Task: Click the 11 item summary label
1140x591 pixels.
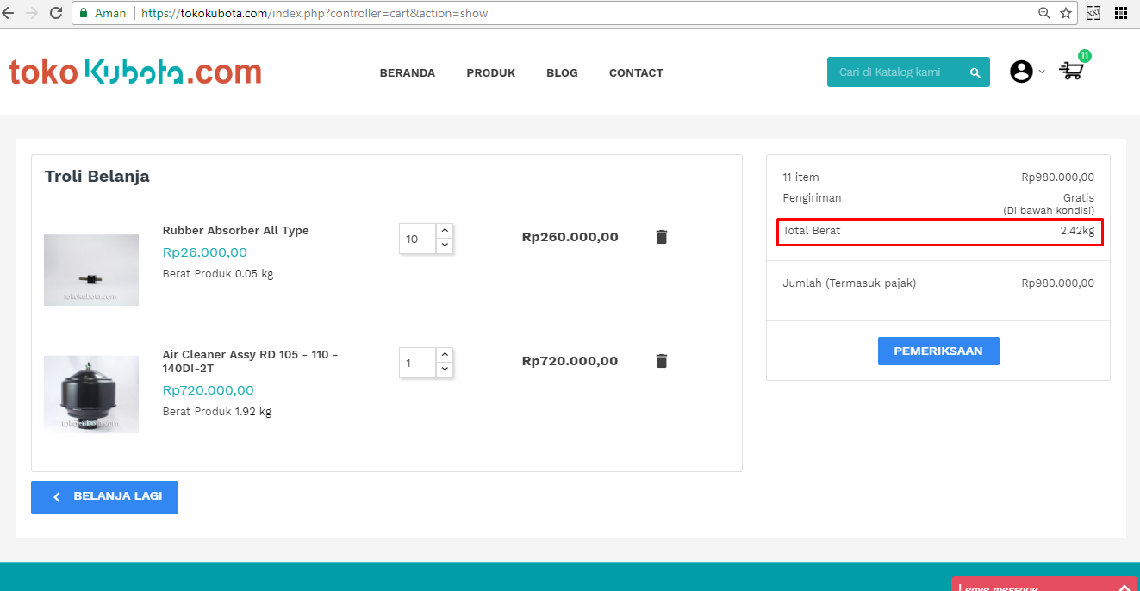Action: (800, 177)
